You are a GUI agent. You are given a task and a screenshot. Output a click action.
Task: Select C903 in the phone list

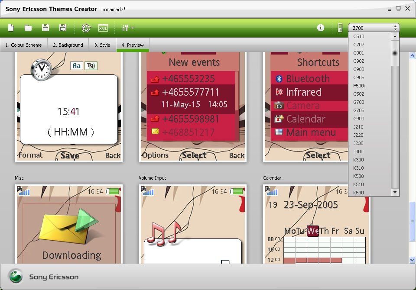(x=370, y=69)
